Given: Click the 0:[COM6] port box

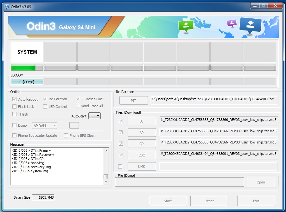Looking at the screenshot, I should (x=27, y=82).
